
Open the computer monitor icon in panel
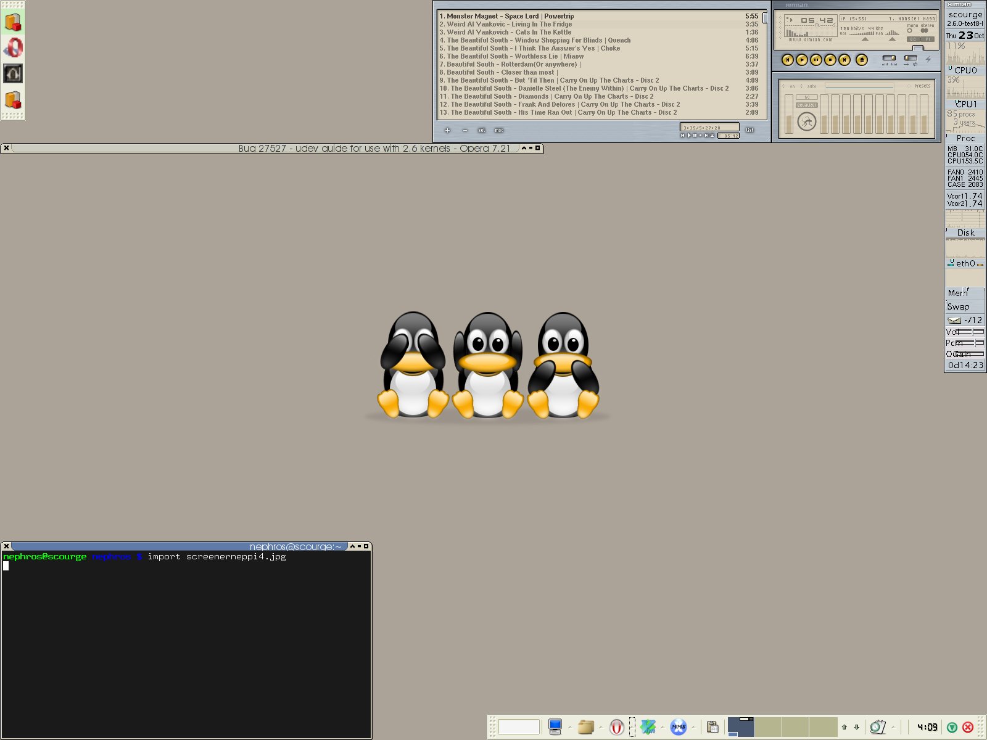555,726
